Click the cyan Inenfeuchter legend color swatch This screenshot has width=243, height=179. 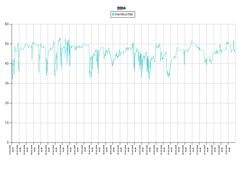[113, 14]
